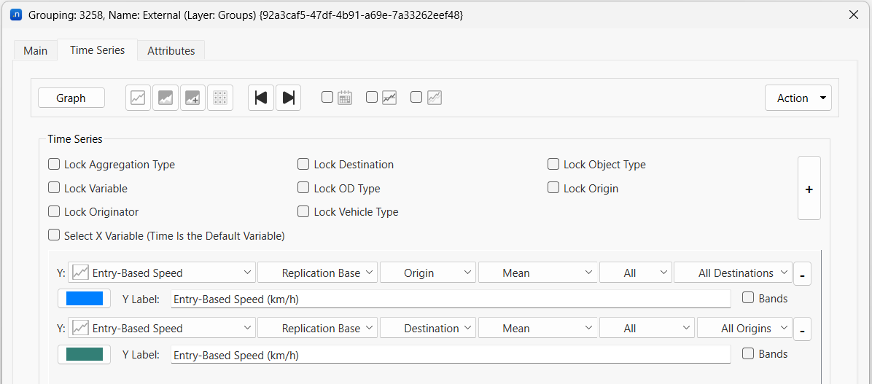Enable Select X Variable checkbox
This screenshot has height=384, width=872.
[x=54, y=235]
